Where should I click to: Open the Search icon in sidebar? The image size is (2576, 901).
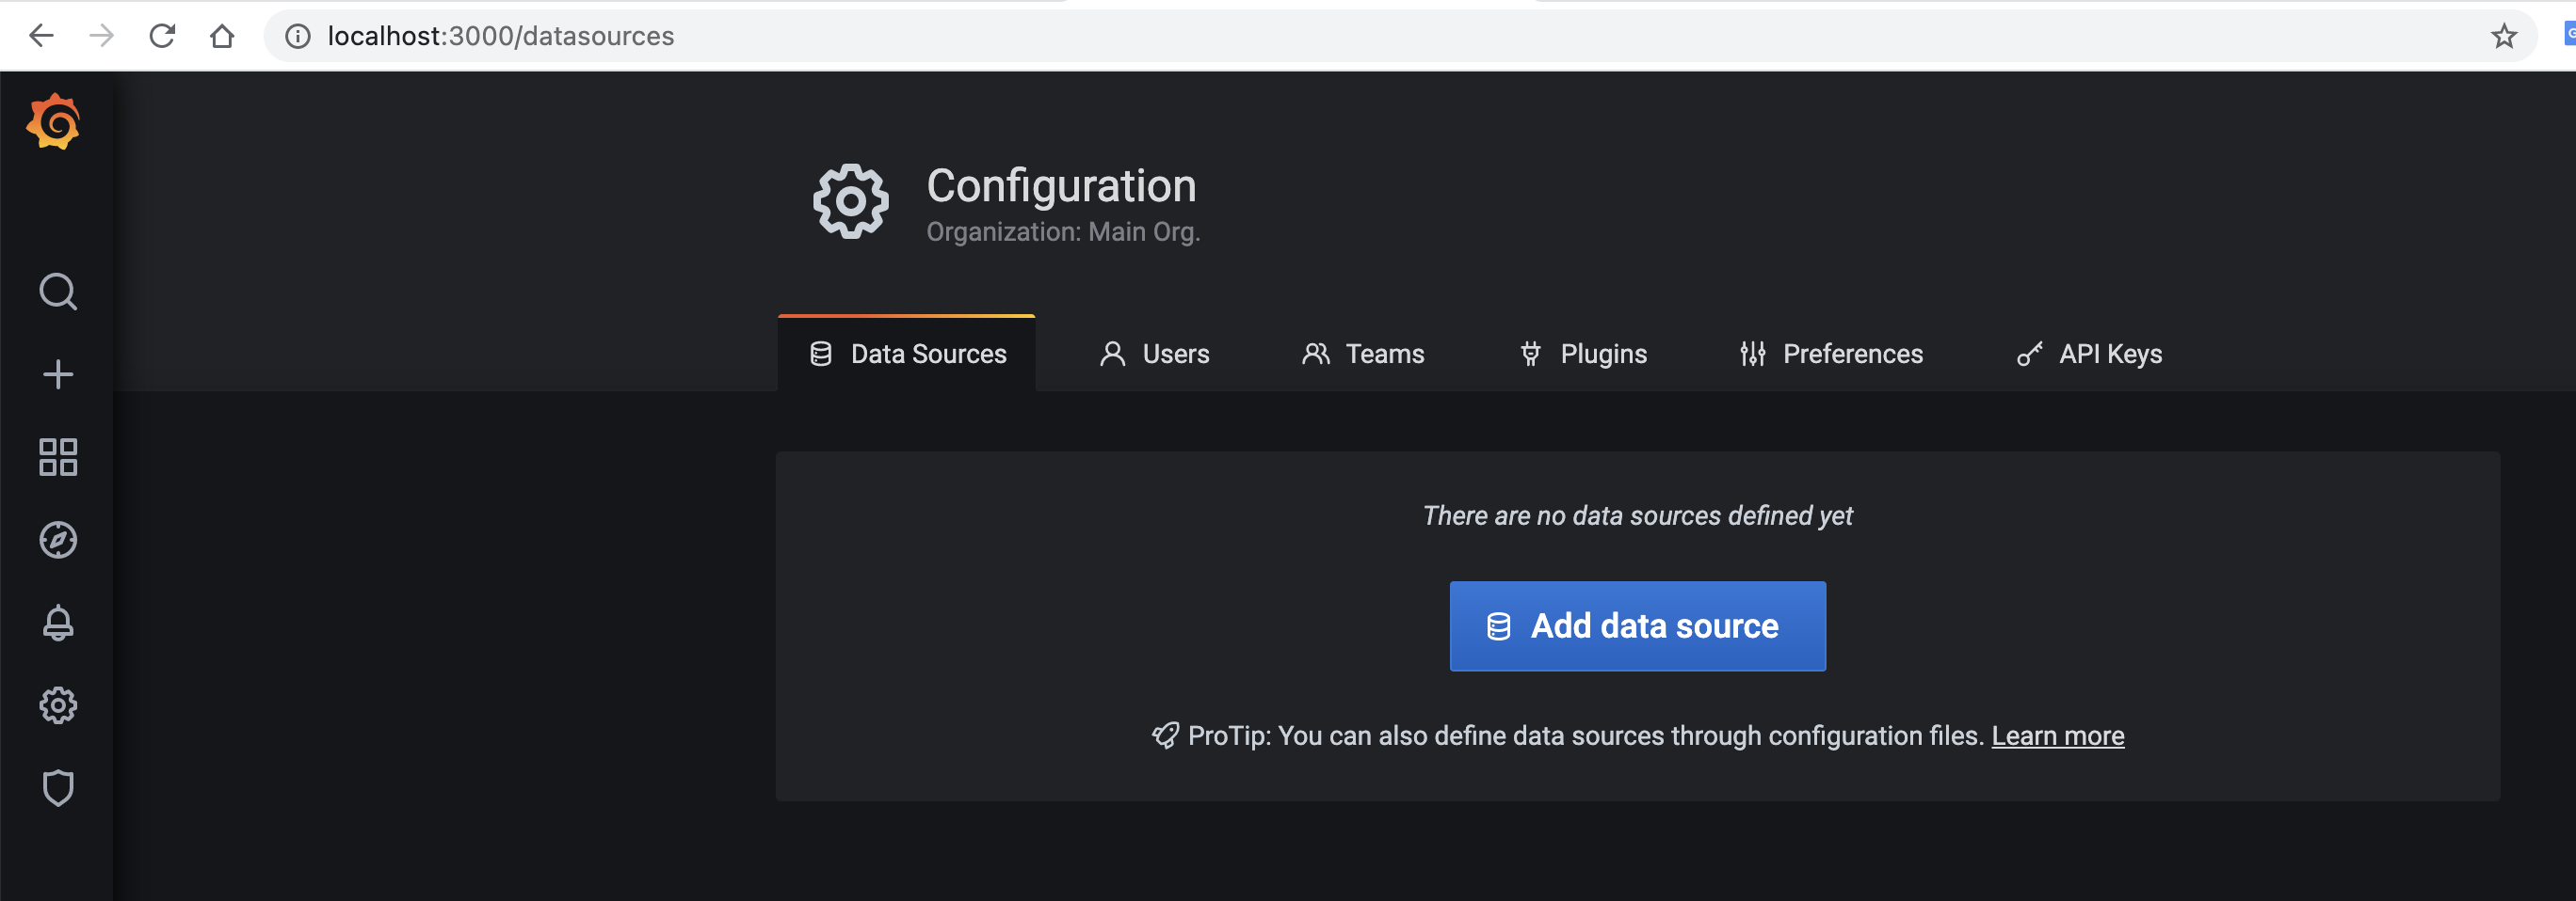pos(58,292)
